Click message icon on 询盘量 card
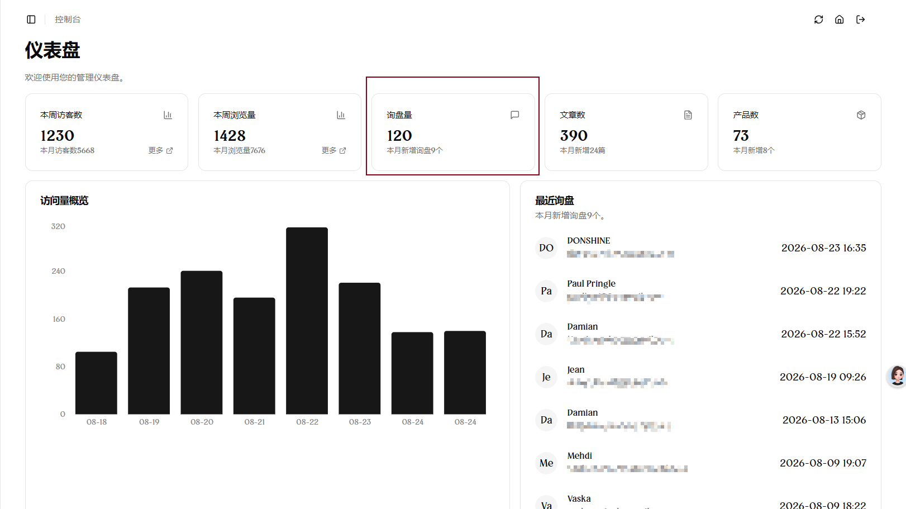Viewport: 906px width, 509px height. pyautogui.click(x=515, y=115)
